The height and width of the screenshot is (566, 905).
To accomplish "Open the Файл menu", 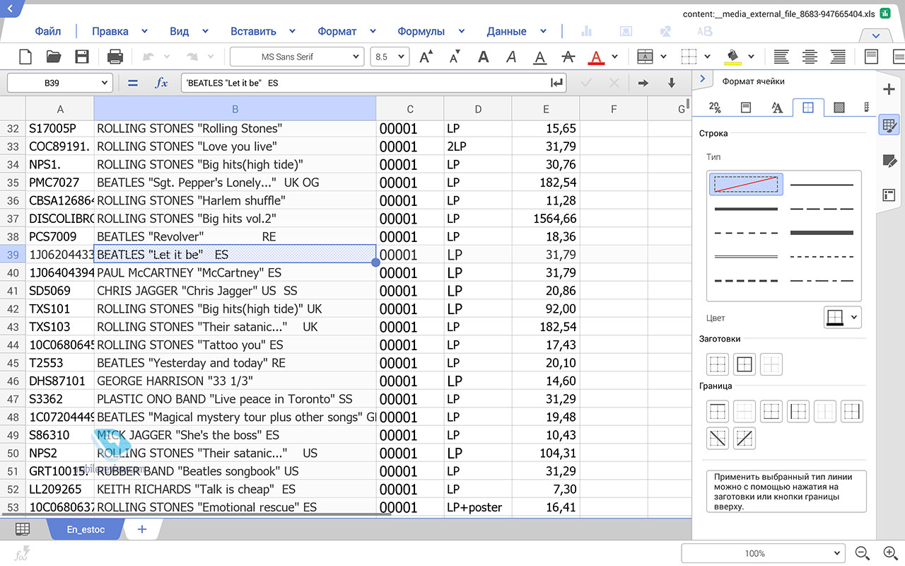I will click(x=48, y=31).
